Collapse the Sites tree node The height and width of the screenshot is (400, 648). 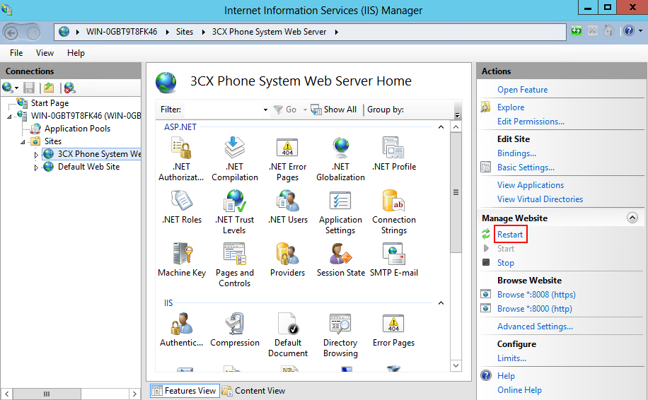23,142
